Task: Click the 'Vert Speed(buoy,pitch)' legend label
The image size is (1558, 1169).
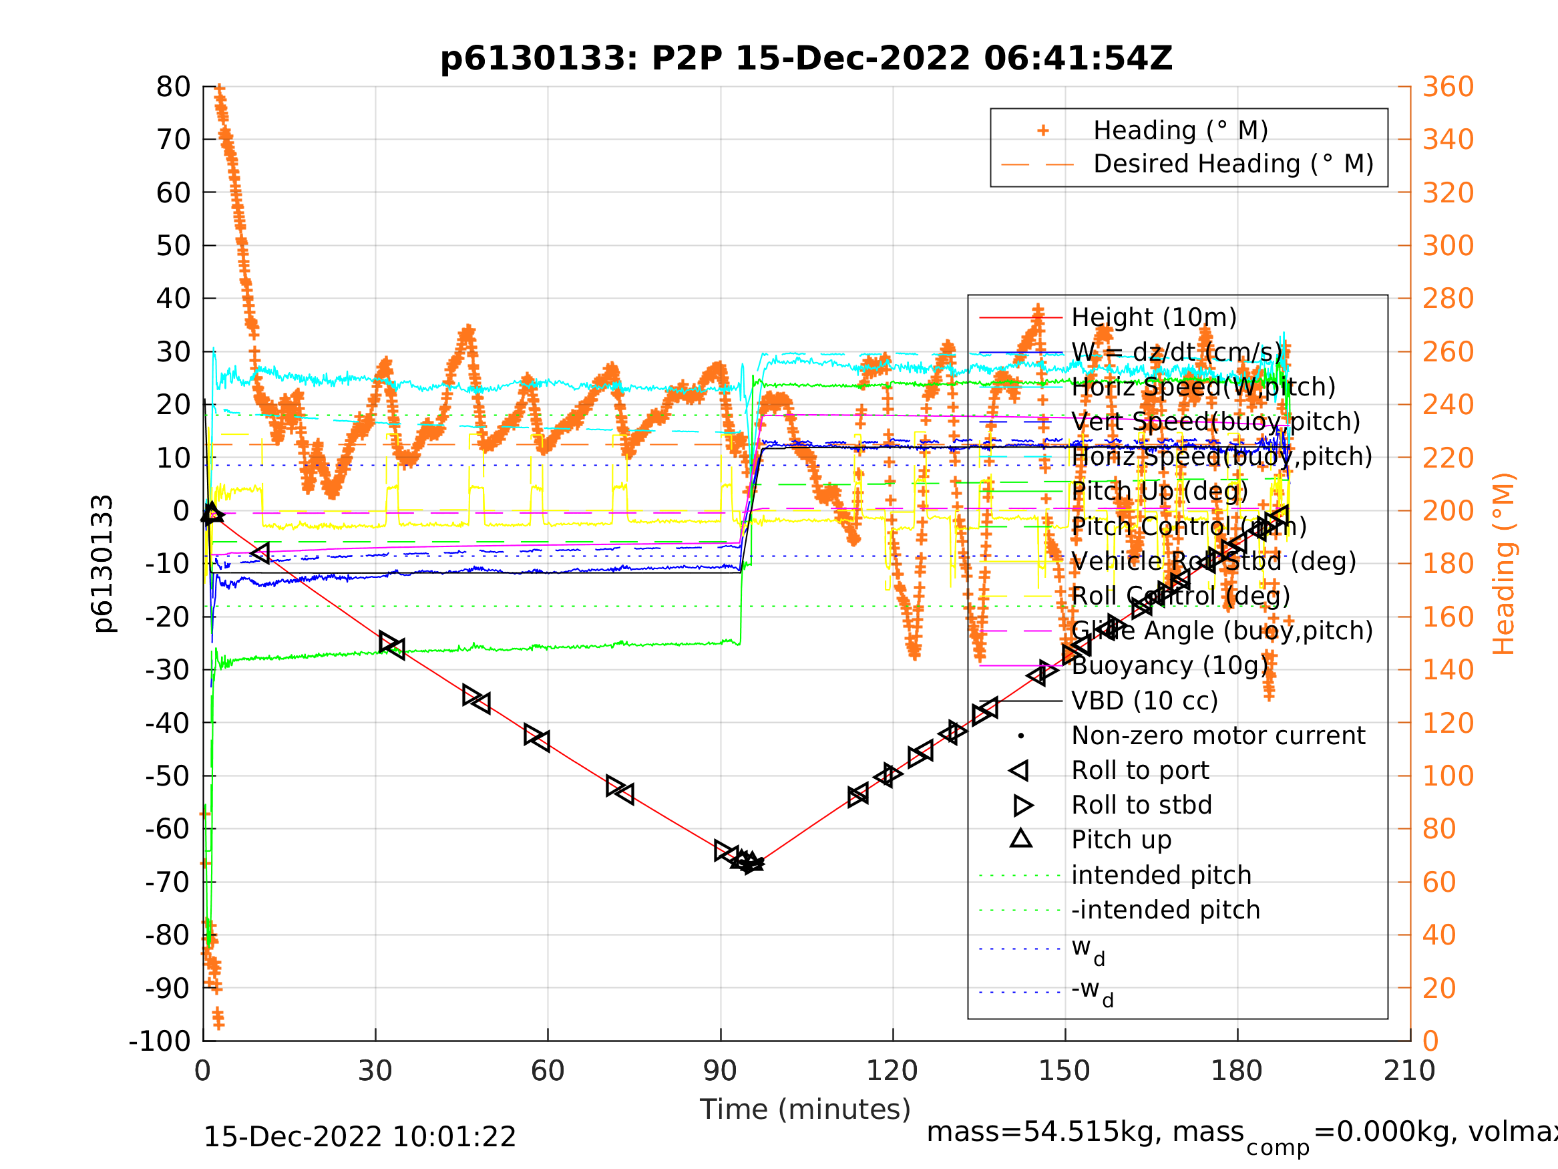Action: [1215, 422]
